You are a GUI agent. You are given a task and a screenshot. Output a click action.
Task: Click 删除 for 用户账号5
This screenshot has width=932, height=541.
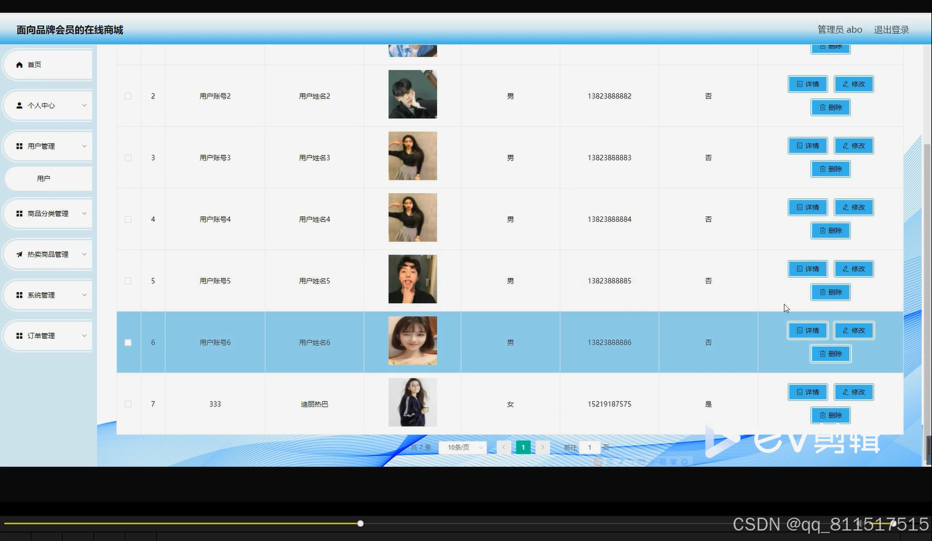tap(831, 292)
